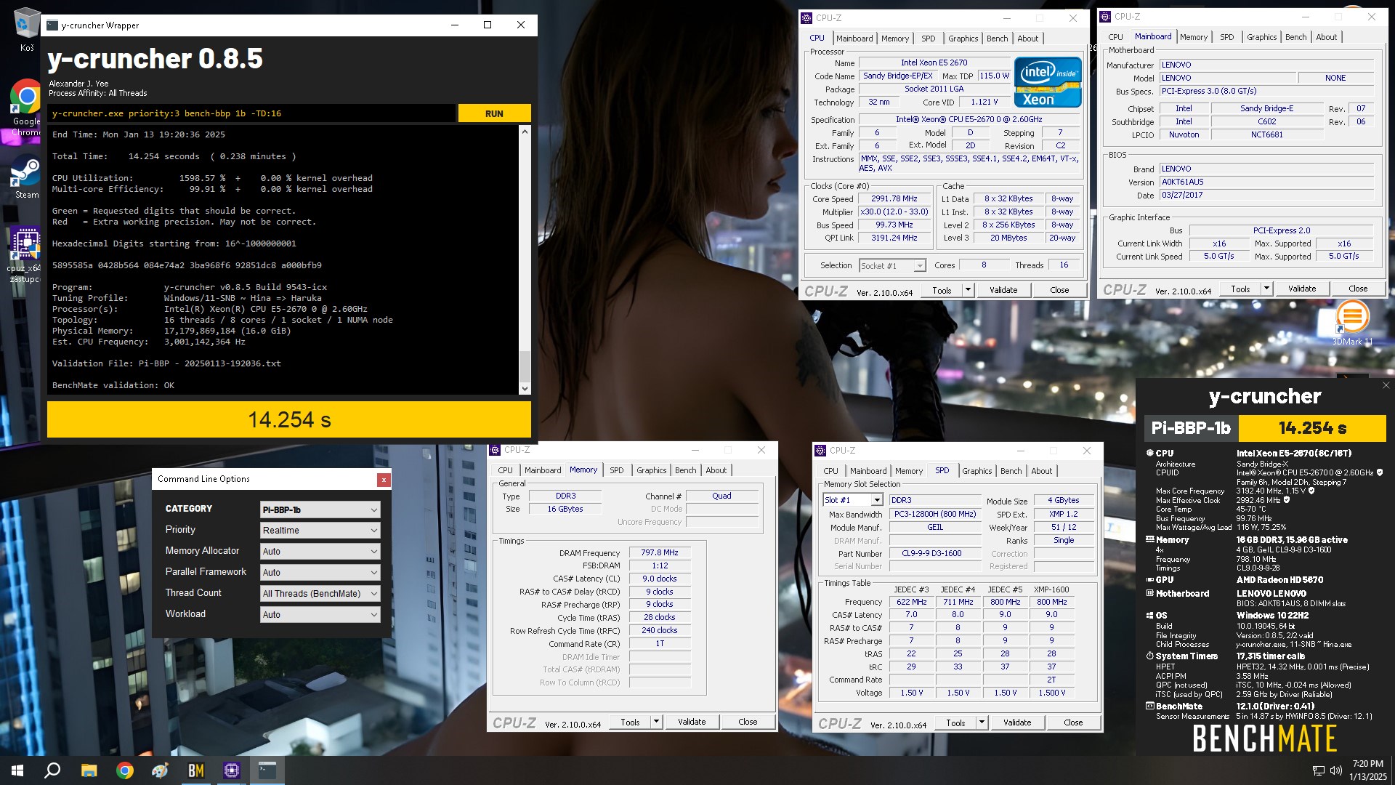This screenshot has width=1395, height=785.
Task: Launch Google Chrome from the desktop
Action: pyautogui.click(x=27, y=107)
